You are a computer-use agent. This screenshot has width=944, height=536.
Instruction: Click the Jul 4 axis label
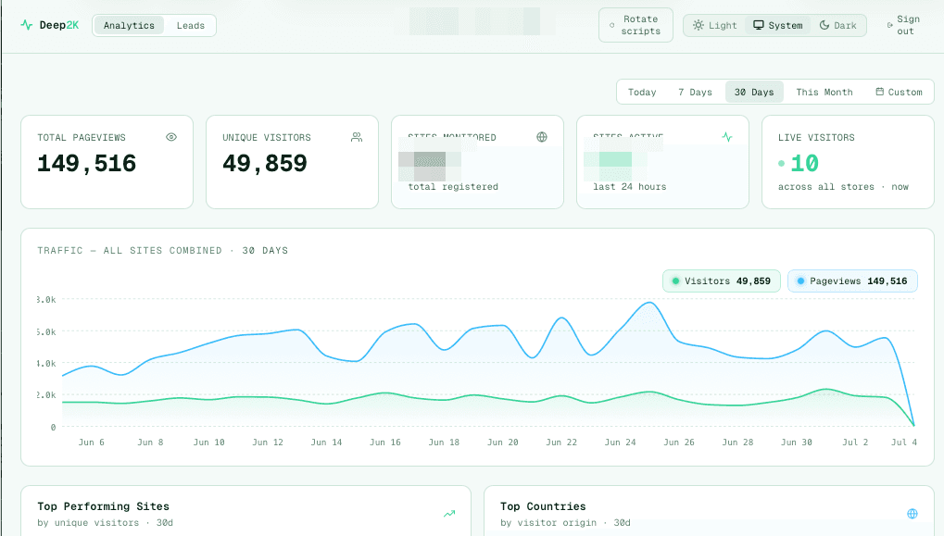[903, 443]
